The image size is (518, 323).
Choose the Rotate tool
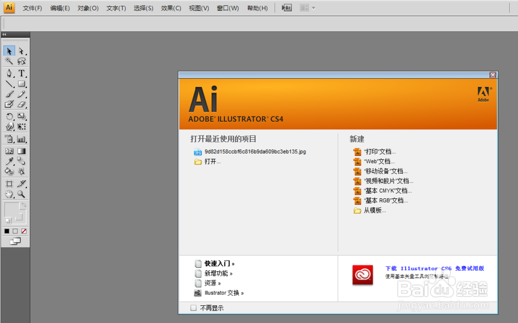pos(9,116)
